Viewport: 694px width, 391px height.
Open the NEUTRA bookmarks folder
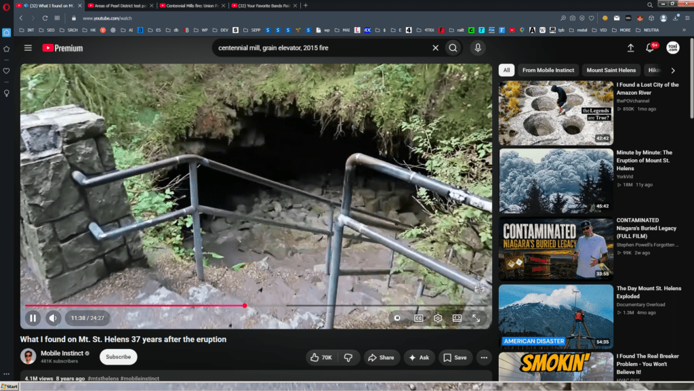647,30
